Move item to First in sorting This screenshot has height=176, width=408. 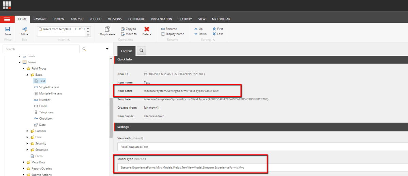(217, 29)
